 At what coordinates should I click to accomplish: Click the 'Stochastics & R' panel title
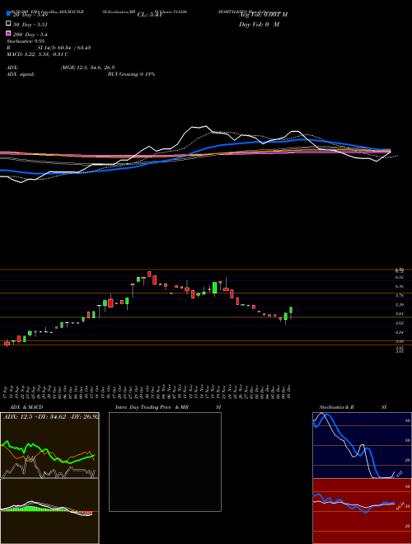pyautogui.click(x=336, y=407)
